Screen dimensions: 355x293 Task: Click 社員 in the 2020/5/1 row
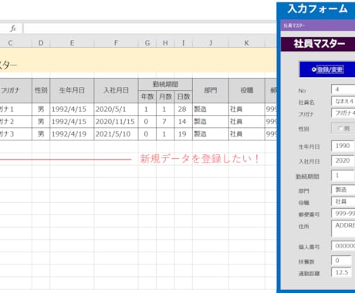coord(246,109)
